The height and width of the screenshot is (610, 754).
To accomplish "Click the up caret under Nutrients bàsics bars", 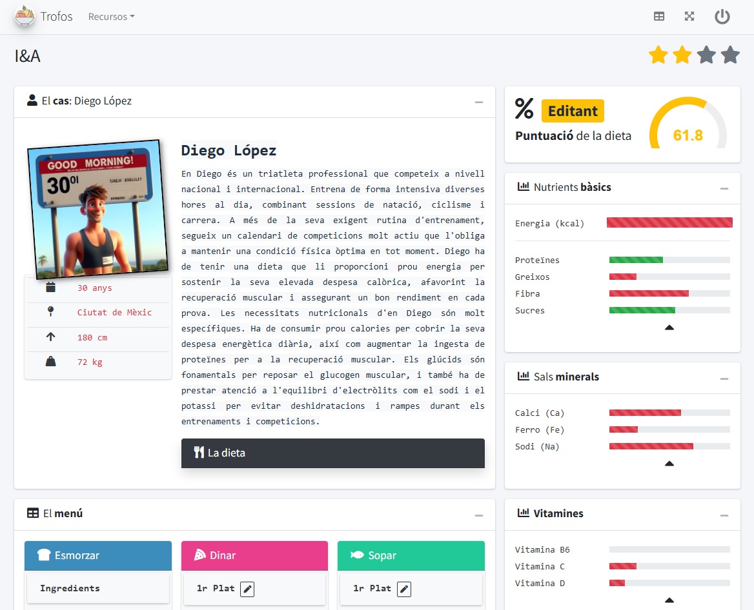I will 669,328.
